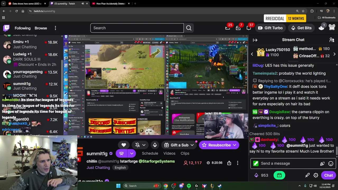The width and height of the screenshot is (338, 190).
Task: Click the Twitch logo home icon
Action: (x=6, y=28)
